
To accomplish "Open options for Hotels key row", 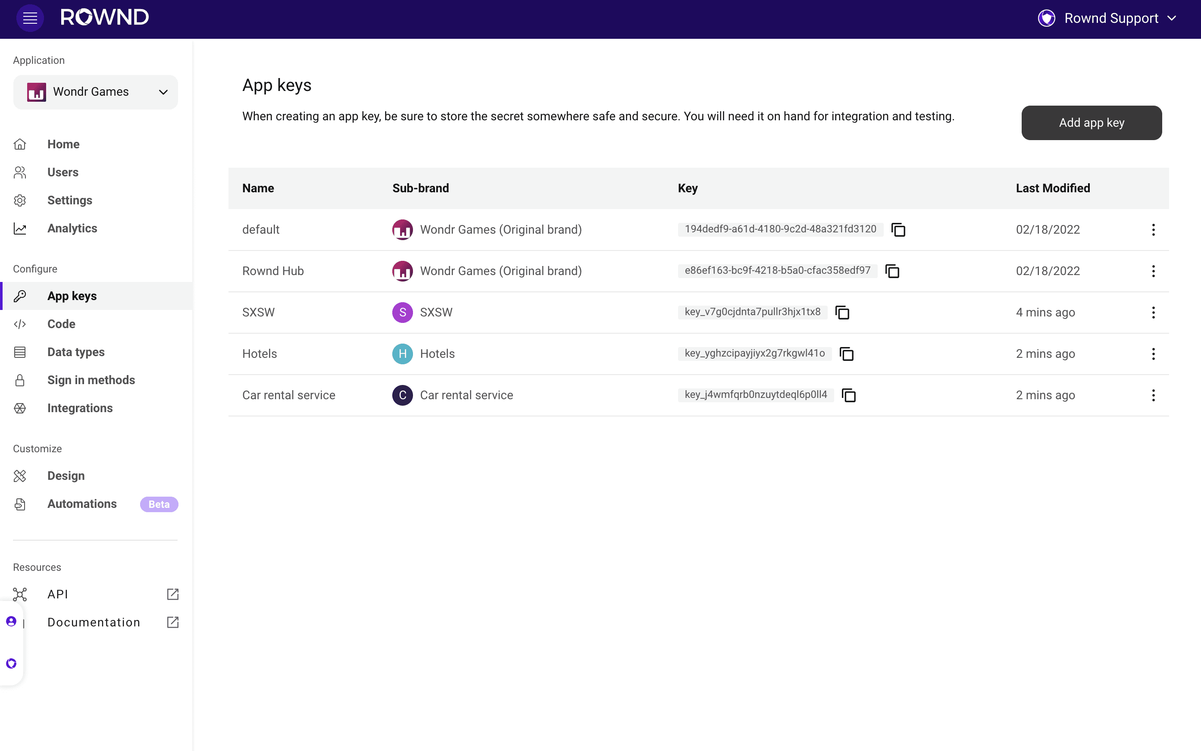I will tap(1153, 354).
